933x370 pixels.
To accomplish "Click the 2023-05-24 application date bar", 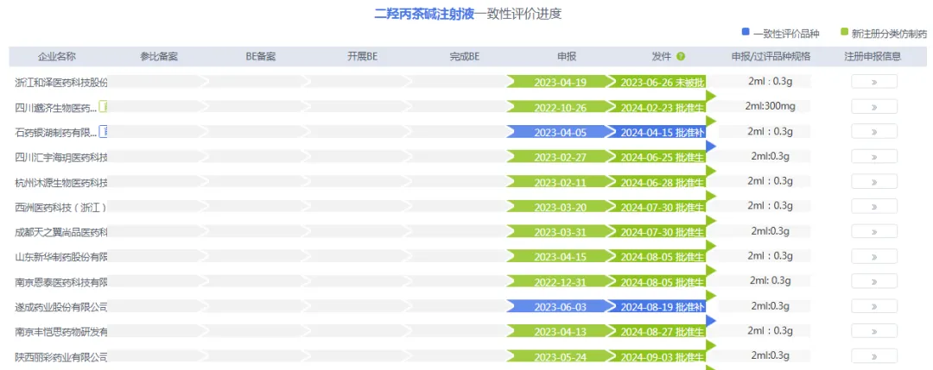I will pyautogui.click(x=561, y=356).
